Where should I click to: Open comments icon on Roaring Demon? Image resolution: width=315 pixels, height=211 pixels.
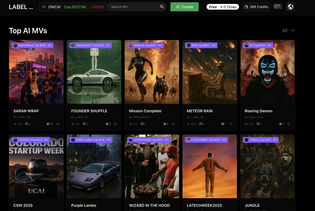point(258,124)
